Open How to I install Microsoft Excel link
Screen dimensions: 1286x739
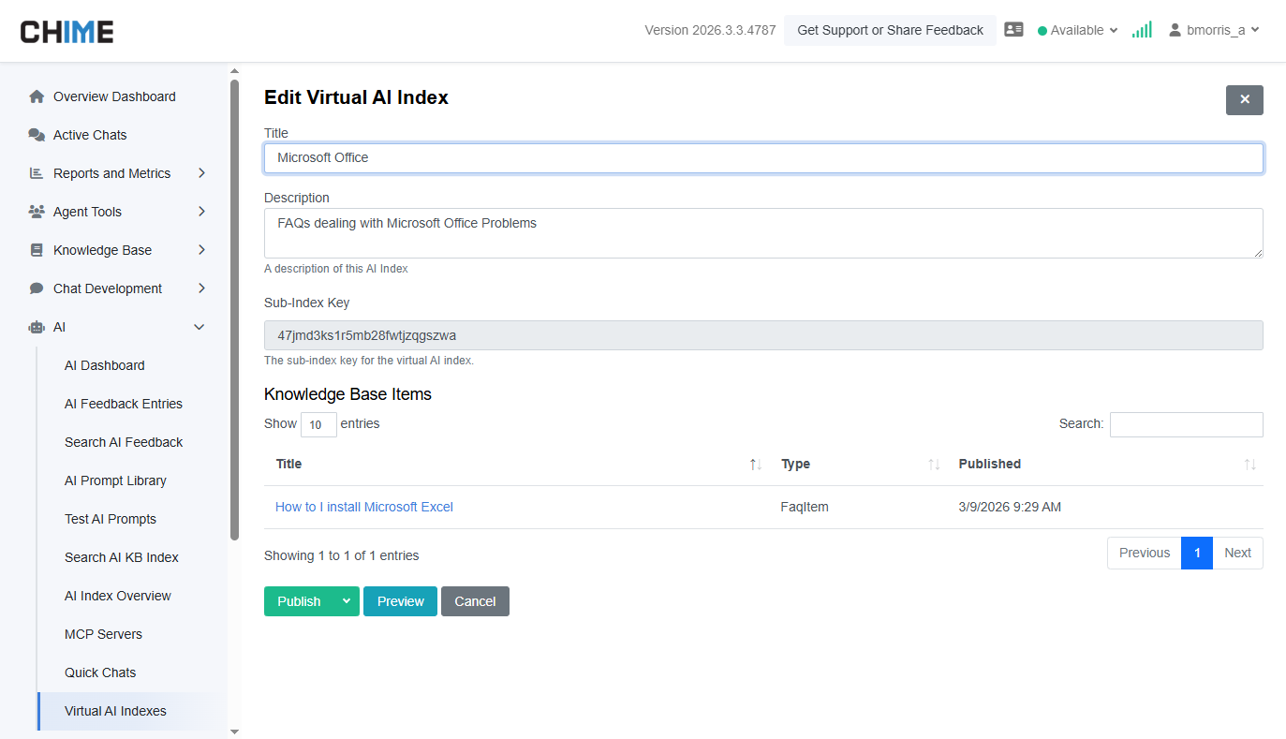[x=363, y=507]
